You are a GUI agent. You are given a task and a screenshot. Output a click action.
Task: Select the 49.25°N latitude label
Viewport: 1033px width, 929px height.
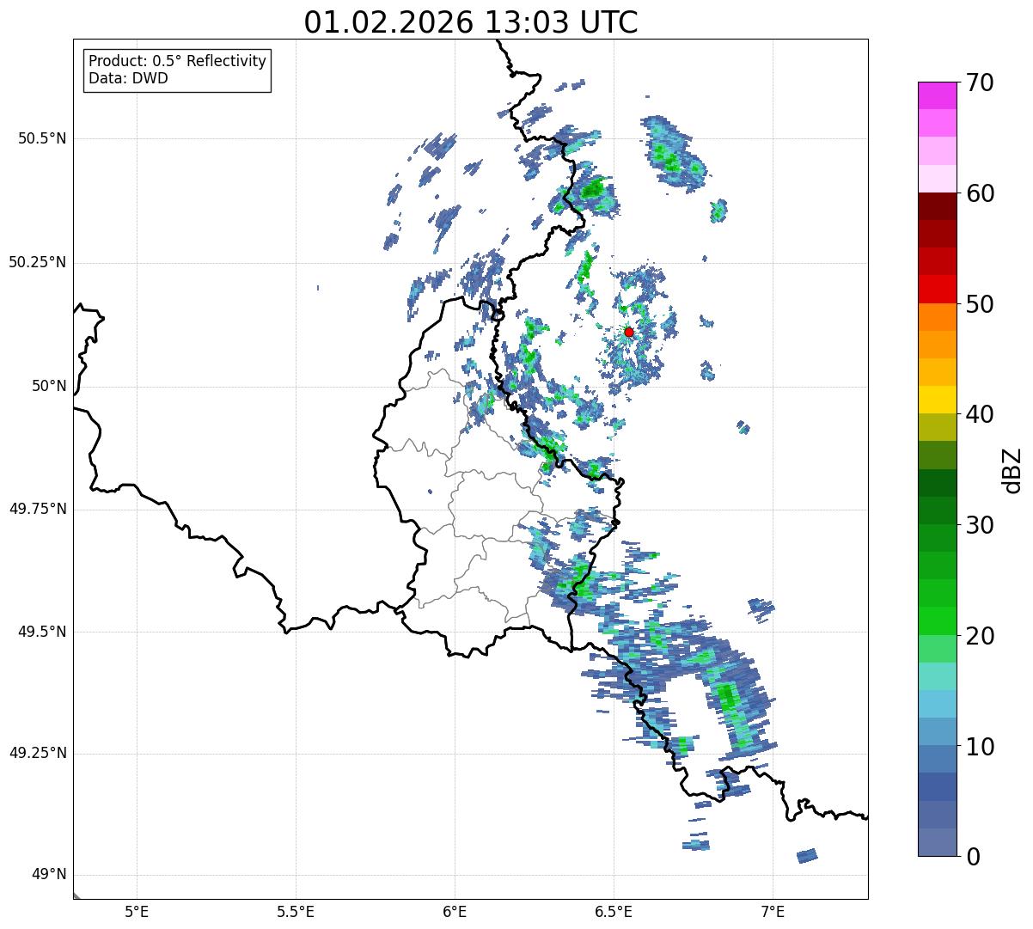click(37, 753)
